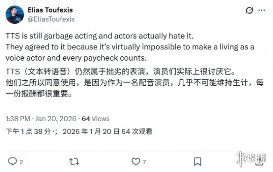Screen dimensions: 273x172
Task: View the 64 Views analytics
Action: coord(95,119)
